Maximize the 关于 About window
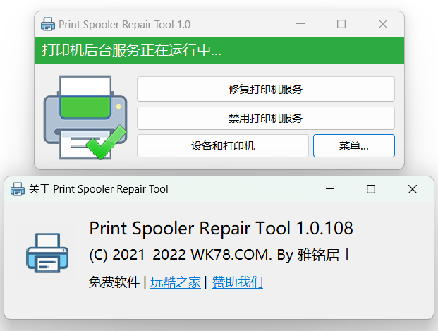The width and height of the screenshot is (438, 331). tap(371, 189)
